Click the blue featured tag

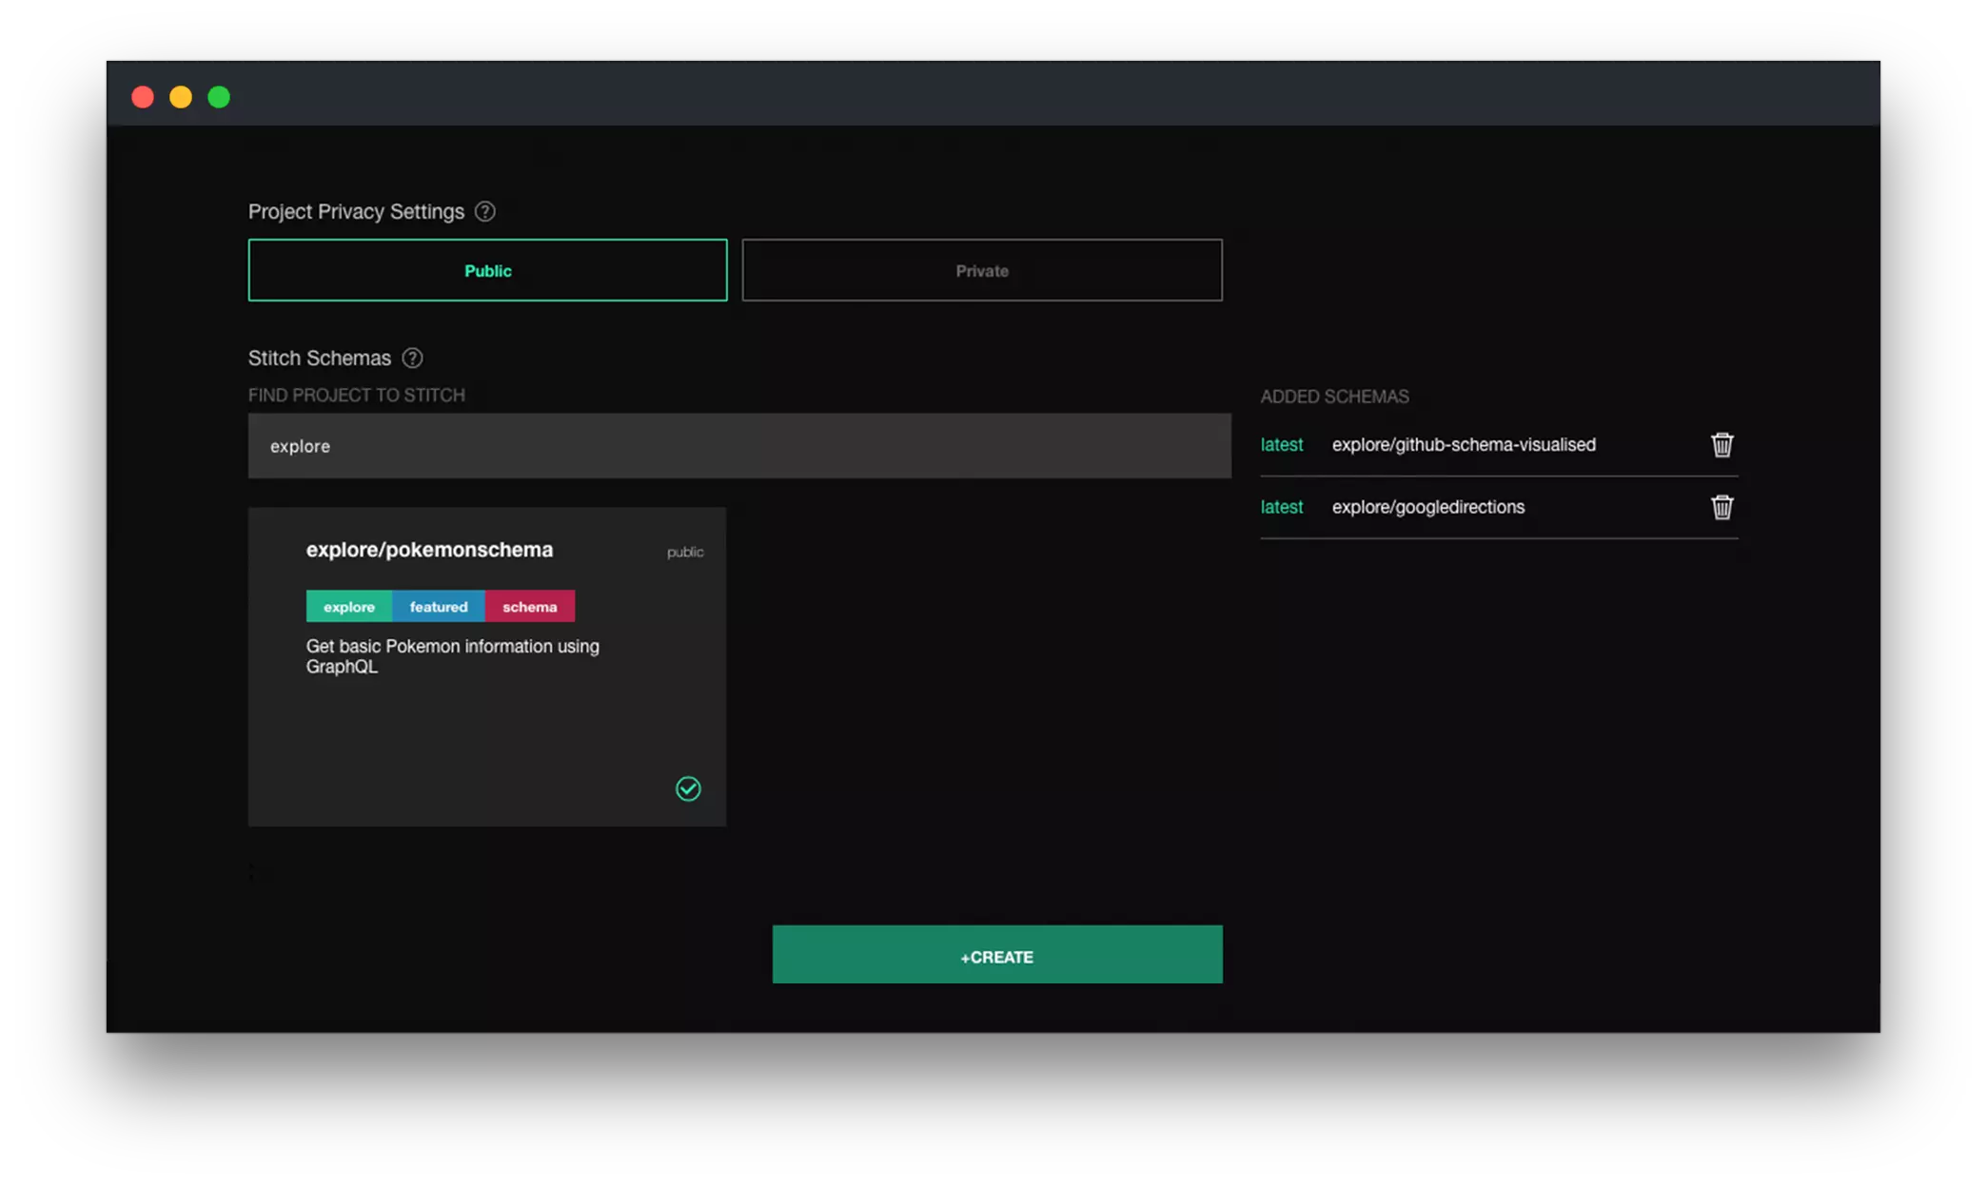pos(439,606)
